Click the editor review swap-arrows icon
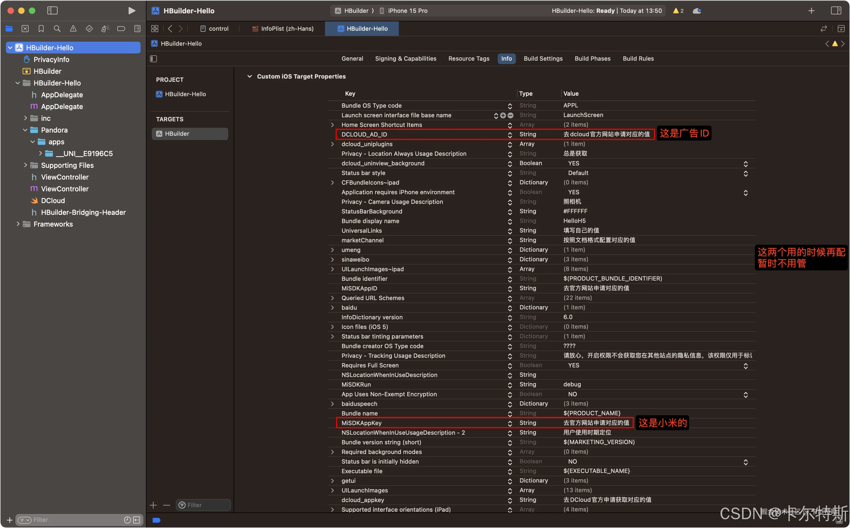The width and height of the screenshot is (850, 528). [x=824, y=29]
